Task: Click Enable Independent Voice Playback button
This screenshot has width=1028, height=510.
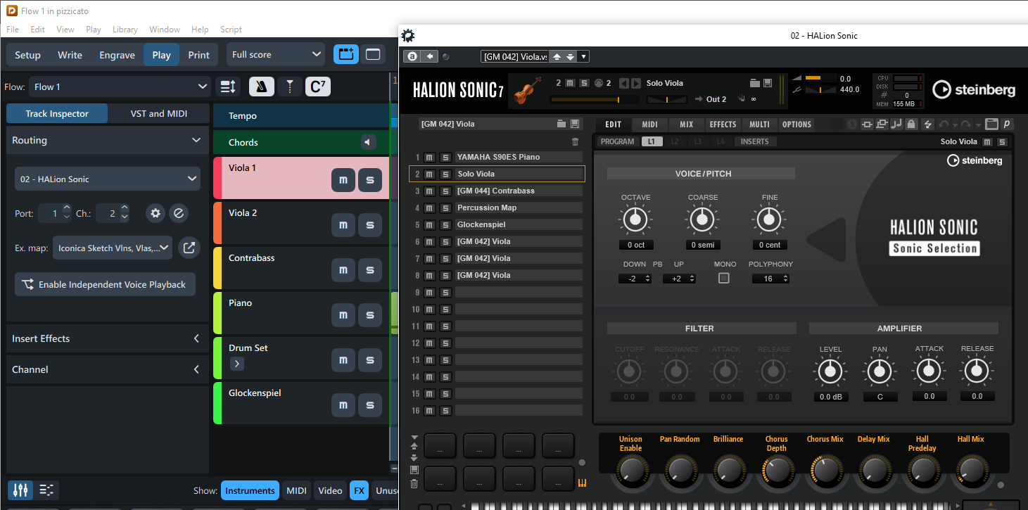Action: pyautogui.click(x=105, y=285)
